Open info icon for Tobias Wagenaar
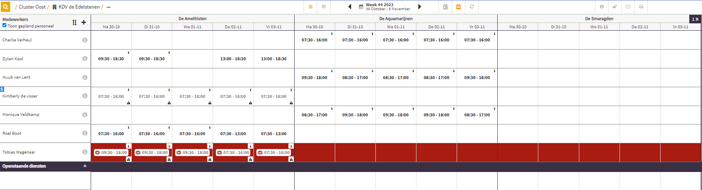Screen dimensions: 702x190 click(85, 152)
